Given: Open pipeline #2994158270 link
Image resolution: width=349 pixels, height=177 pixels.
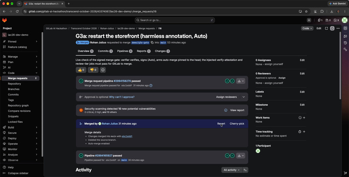Looking at the screenshot, I should (x=122, y=81).
